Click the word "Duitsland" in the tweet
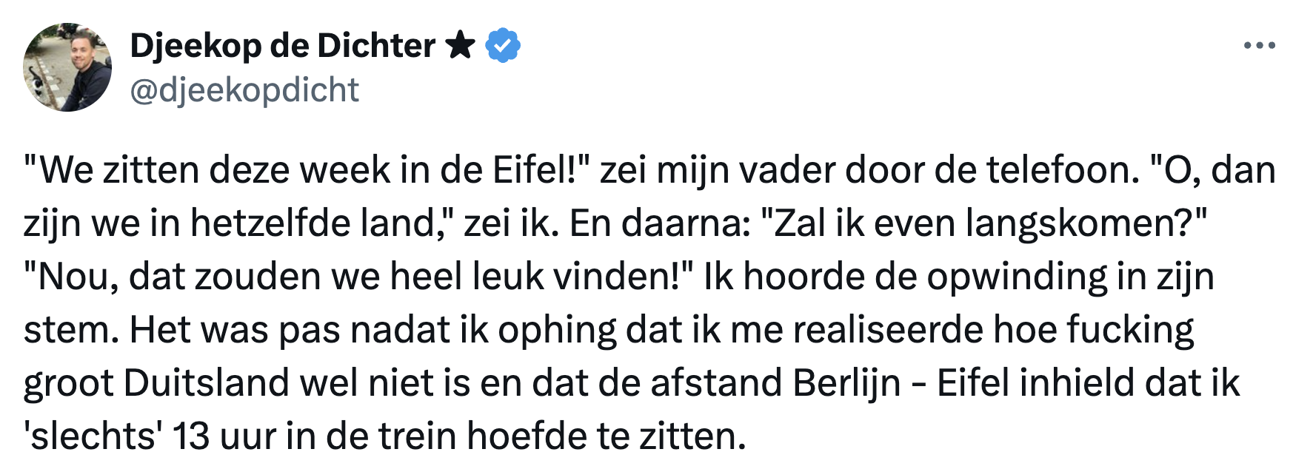The width and height of the screenshot is (1293, 469). (x=206, y=383)
